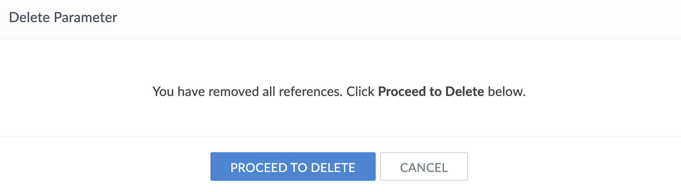Click the 'You have removed' start of the message
Screen dimensions: 681x192
[191, 92]
